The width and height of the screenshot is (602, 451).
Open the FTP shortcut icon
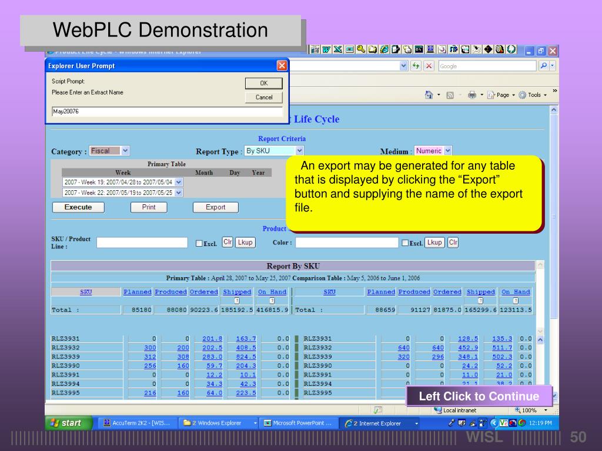(x=453, y=49)
